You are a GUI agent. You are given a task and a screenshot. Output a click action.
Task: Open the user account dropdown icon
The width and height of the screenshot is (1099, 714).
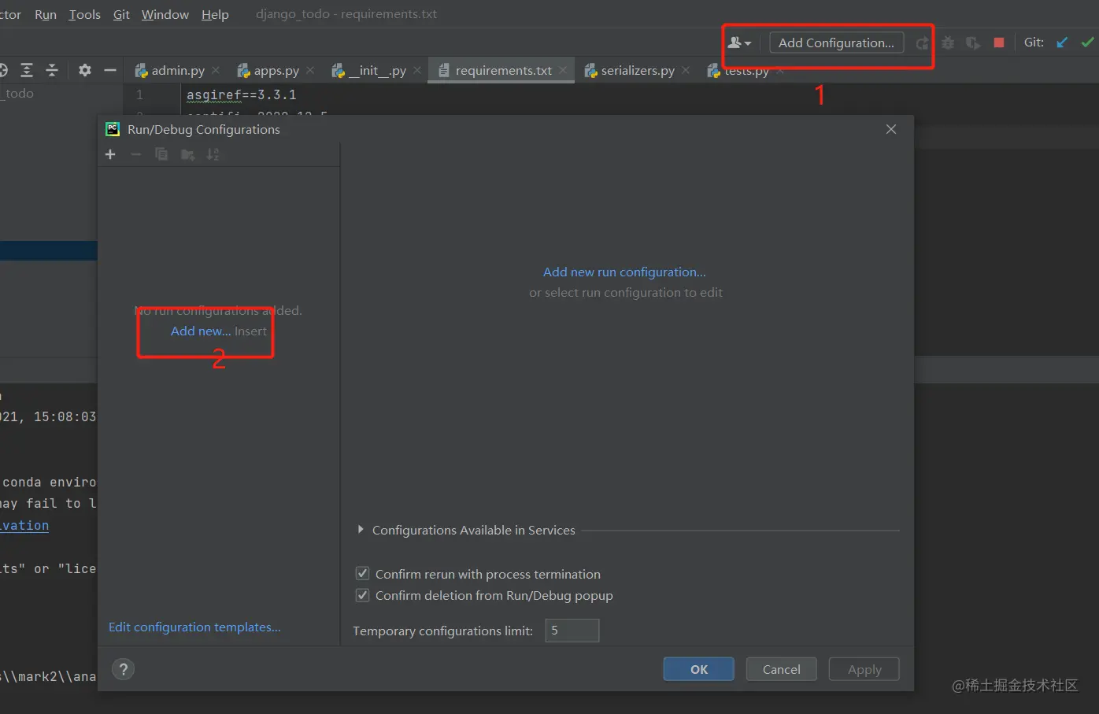(x=739, y=43)
